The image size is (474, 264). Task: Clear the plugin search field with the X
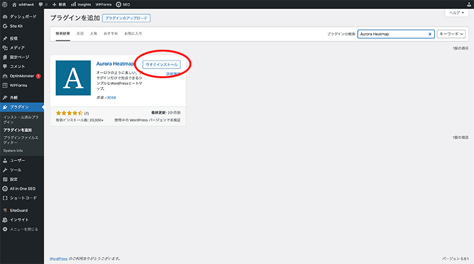[430, 34]
